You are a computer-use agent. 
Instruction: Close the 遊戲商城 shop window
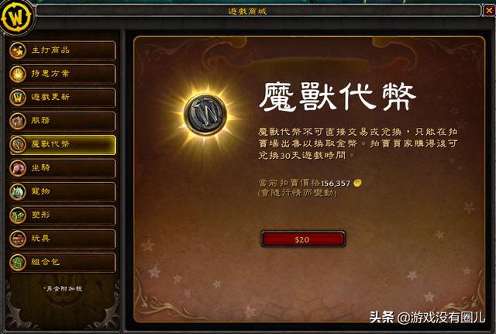tap(489, 11)
